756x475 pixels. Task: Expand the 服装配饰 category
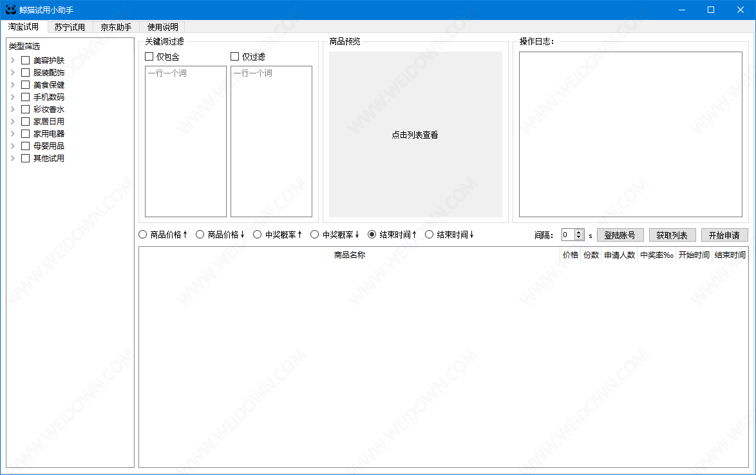coord(12,72)
